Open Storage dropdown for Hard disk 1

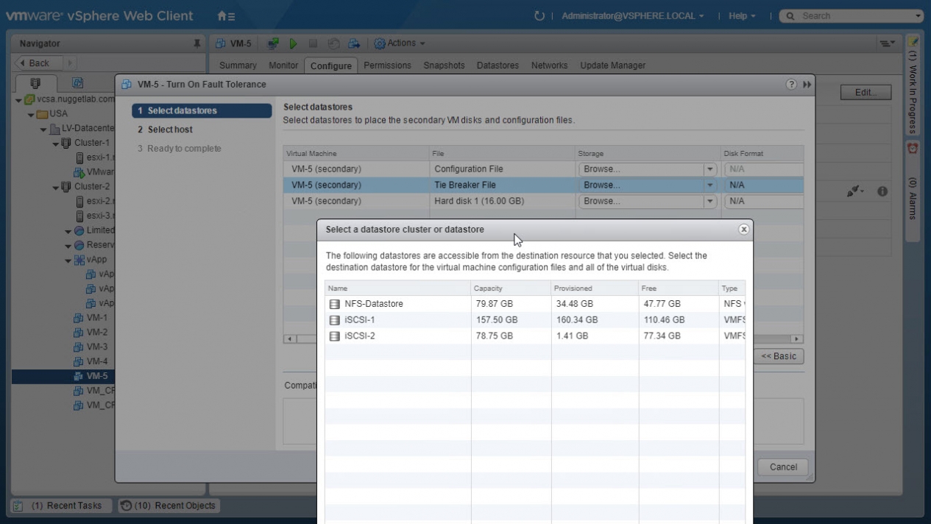tap(710, 201)
